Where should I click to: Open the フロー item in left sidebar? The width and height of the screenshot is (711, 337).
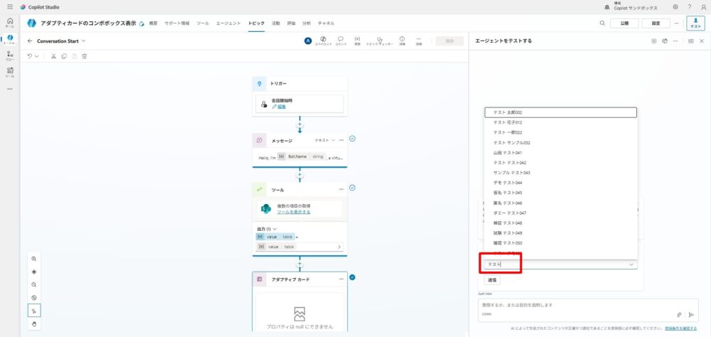[10, 55]
